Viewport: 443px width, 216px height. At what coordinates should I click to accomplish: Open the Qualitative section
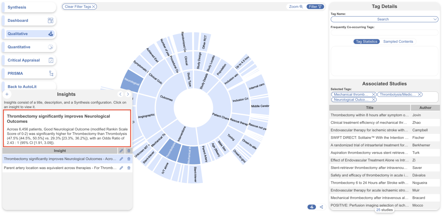29,34
